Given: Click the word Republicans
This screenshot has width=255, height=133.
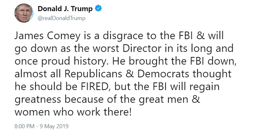Looking at the screenshot, I should pos(93,74).
